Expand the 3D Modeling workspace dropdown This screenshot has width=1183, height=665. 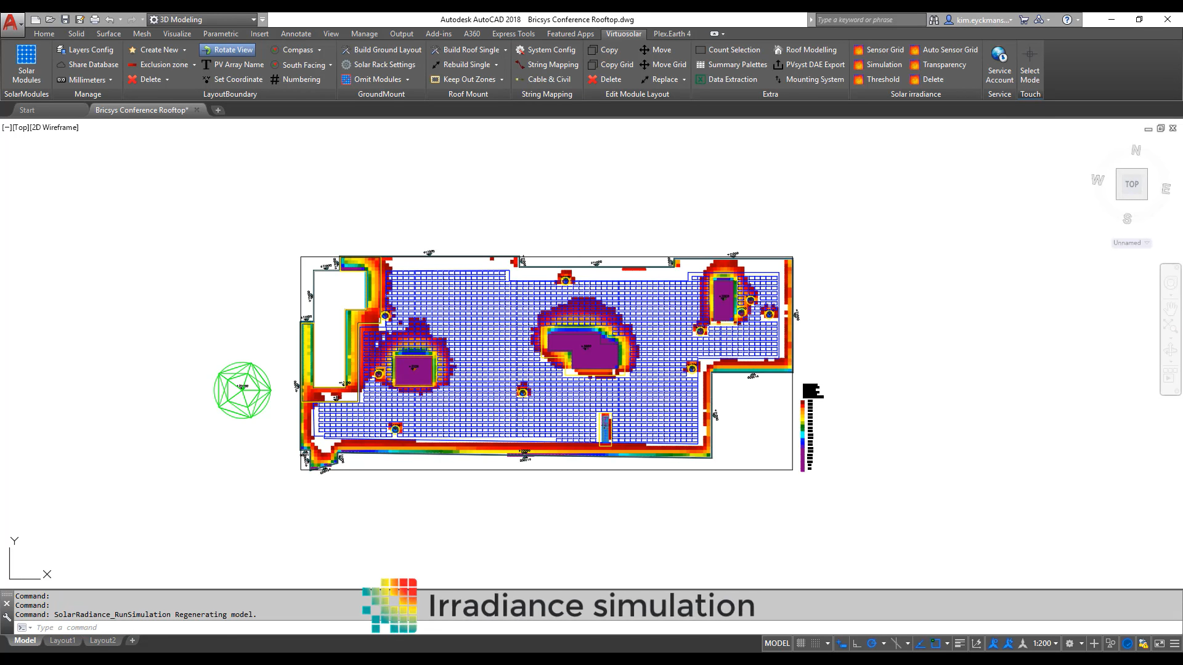tap(253, 20)
